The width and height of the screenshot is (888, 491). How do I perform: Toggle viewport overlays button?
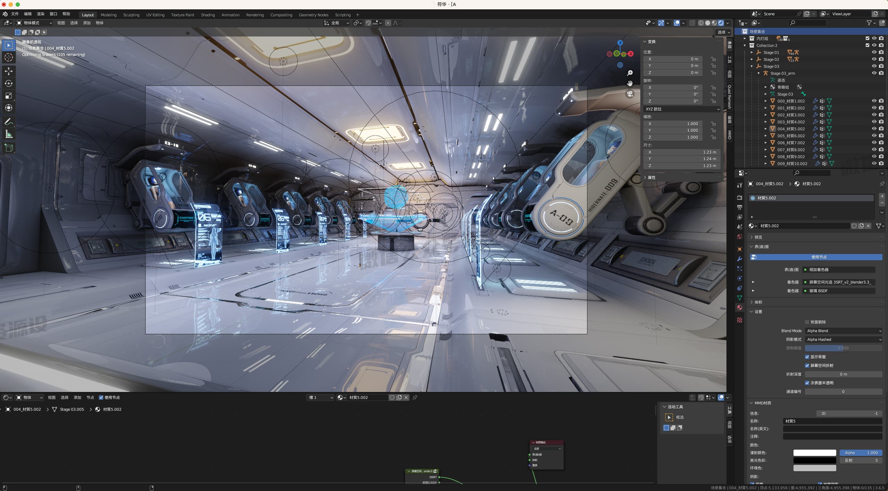[677, 23]
